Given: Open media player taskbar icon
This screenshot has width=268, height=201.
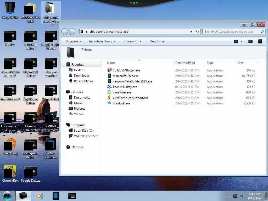Looking at the screenshot, I should (x=39, y=196).
